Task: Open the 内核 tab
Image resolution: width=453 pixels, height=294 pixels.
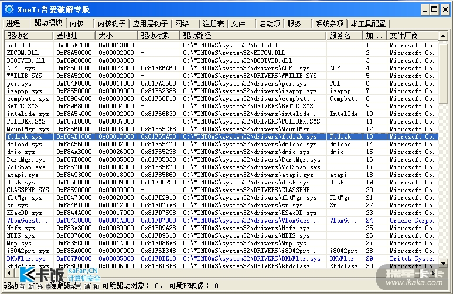Action: point(77,23)
